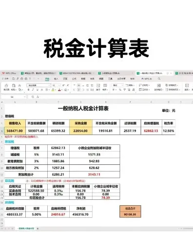Viewport: 193px width, 232px height.
Task: Open the font size dropdown
Action: tap(59, 85)
